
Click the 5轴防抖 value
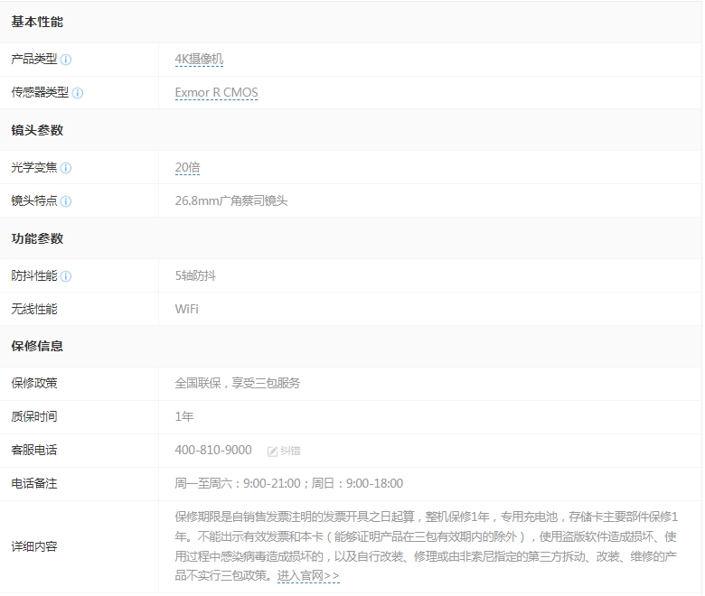click(x=195, y=276)
